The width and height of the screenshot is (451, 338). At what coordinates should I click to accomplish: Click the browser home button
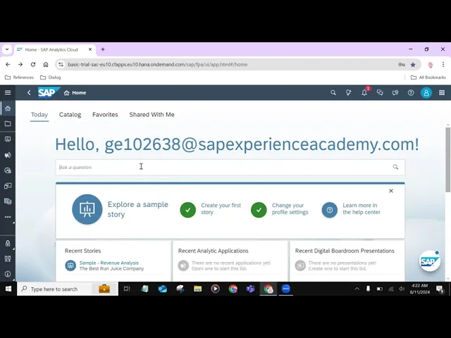coord(46,64)
